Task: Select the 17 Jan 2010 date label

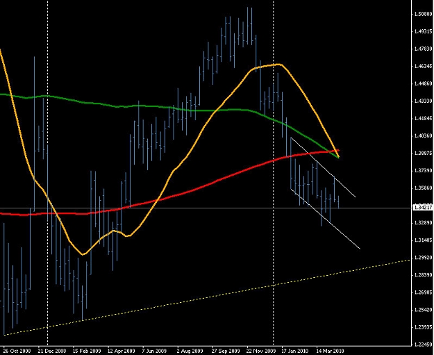Action: [295, 351]
